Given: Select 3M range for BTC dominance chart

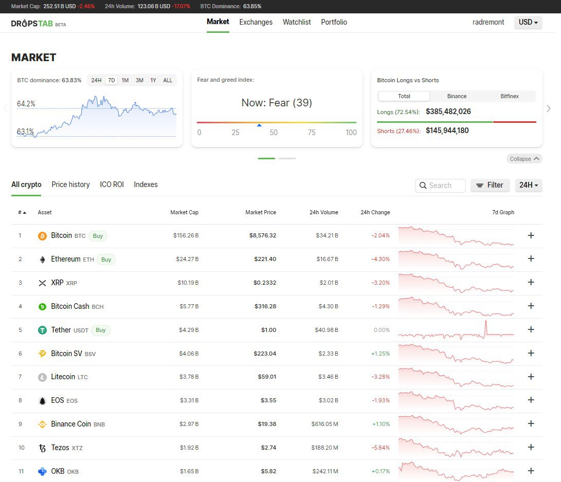Looking at the screenshot, I should coord(139,80).
